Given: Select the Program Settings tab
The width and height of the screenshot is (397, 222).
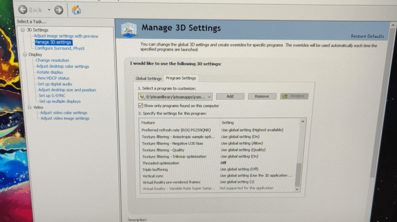Looking at the screenshot, I should (x=181, y=78).
